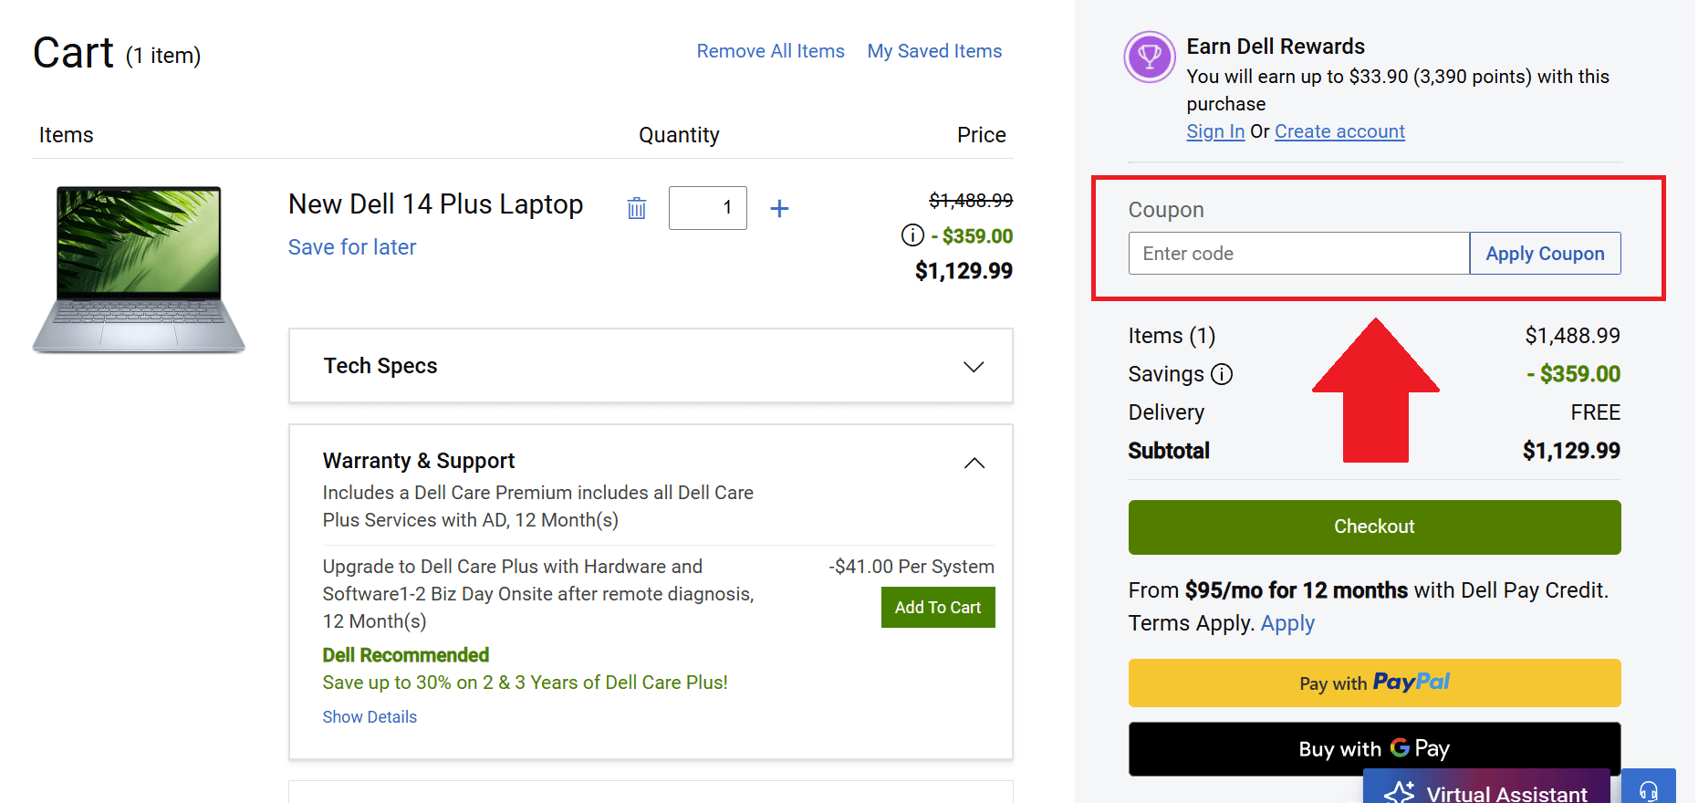The image size is (1698, 803).
Task: Add Dell Care Plus upgrade to cart
Action: click(938, 607)
